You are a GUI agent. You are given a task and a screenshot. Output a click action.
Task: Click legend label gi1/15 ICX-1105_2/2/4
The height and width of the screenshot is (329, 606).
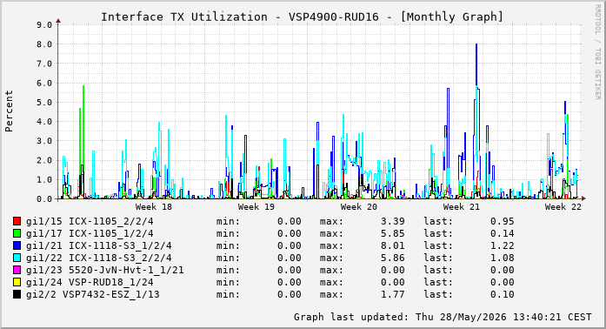coord(90,221)
